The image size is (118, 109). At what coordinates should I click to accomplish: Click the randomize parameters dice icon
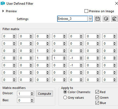[106, 19]
